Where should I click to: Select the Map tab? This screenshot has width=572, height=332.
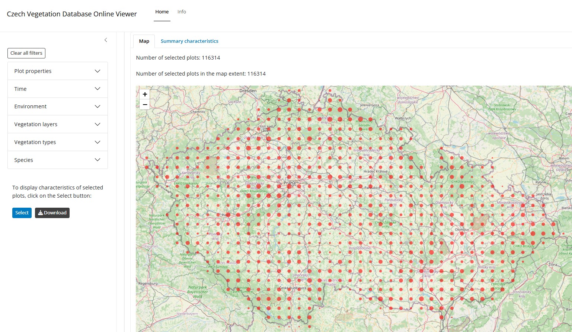[x=144, y=41]
